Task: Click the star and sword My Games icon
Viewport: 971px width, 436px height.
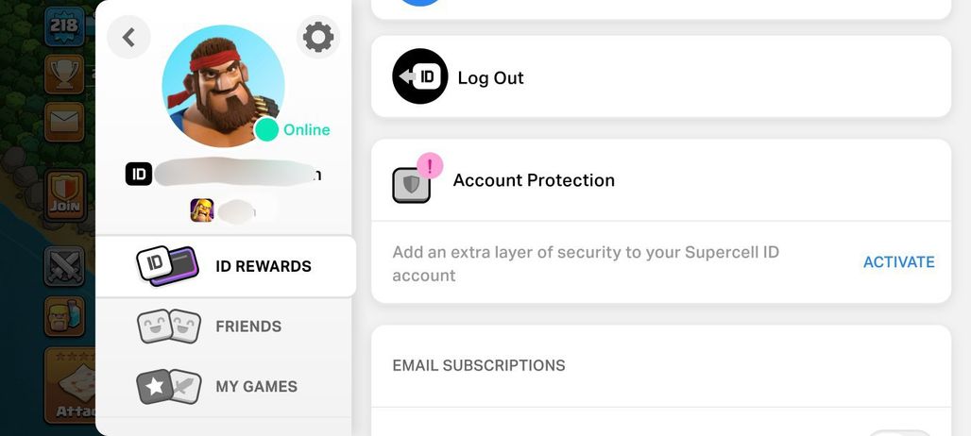Action: point(169,387)
